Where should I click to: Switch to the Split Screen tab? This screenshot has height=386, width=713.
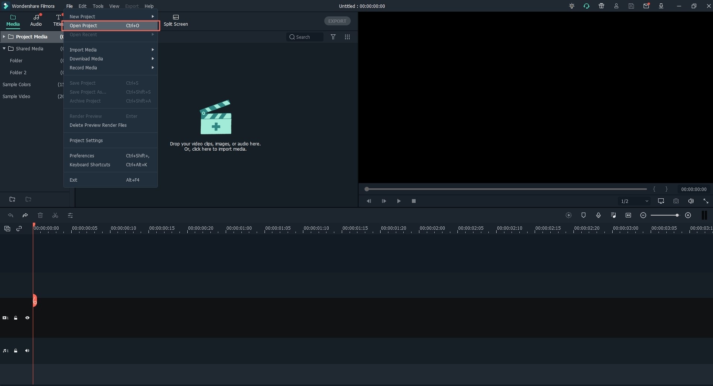[x=176, y=21]
